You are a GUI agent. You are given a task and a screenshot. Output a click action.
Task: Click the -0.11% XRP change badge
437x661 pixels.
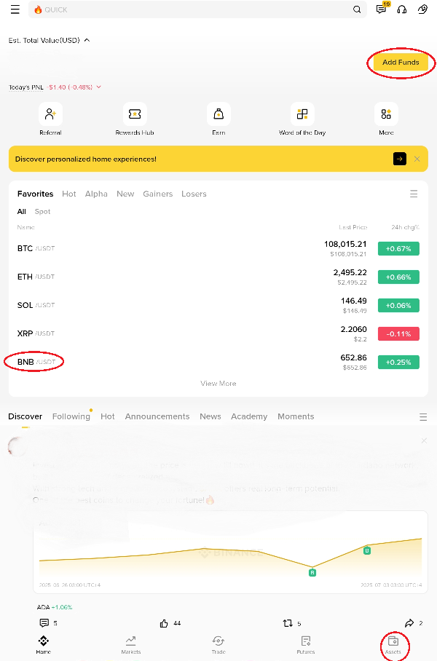point(398,333)
